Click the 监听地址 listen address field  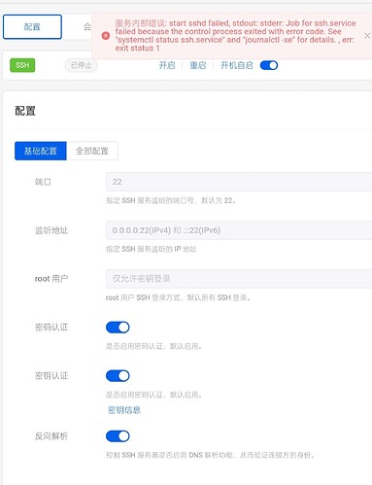click(x=239, y=230)
